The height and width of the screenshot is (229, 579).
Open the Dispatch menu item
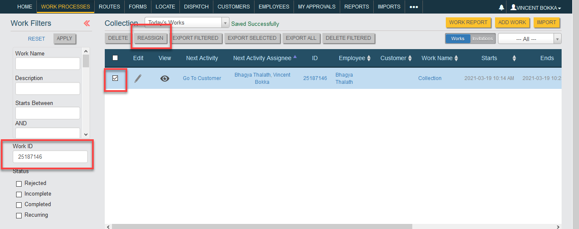point(196,7)
